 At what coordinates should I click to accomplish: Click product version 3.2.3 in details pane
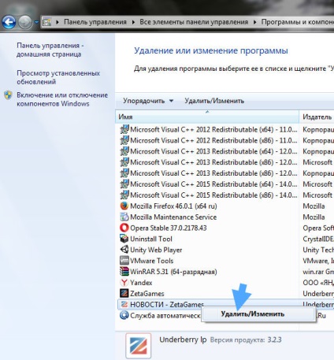274,340
